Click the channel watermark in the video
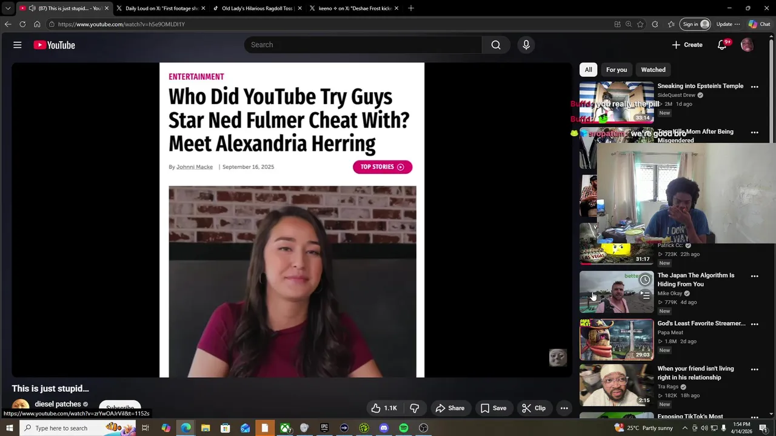The height and width of the screenshot is (436, 776). tap(558, 357)
